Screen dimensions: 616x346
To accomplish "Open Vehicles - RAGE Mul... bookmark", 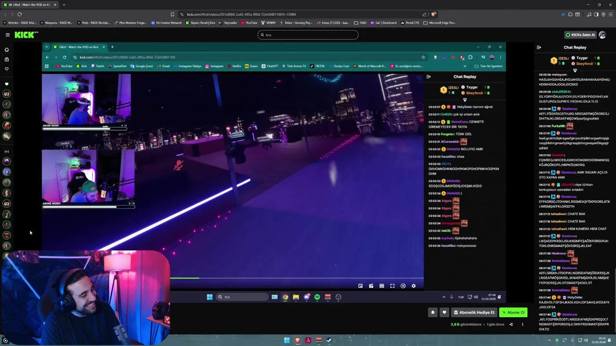I will click(x=20, y=23).
